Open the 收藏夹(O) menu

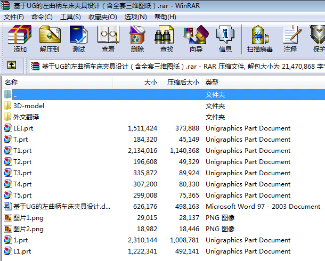point(103,17)
